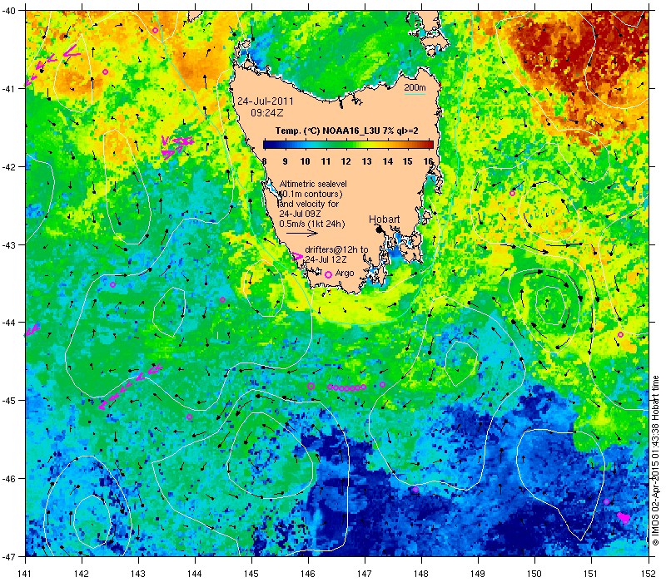The image size is (666, 582).
Task: Click the longitude axis label 141
Action: click(x=25, y=574)
